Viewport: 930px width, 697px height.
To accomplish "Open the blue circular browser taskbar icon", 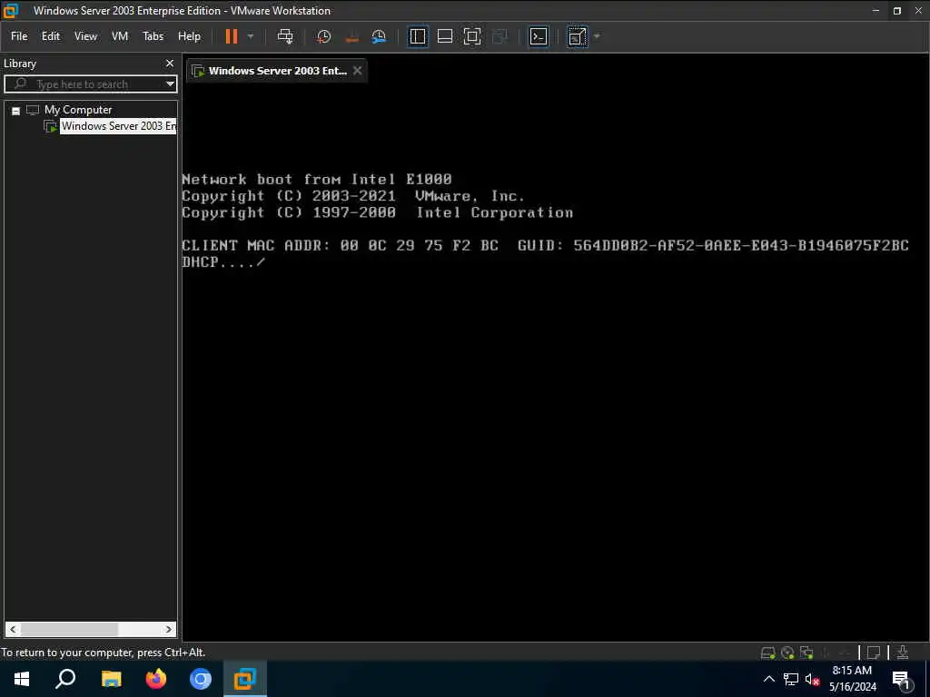I will 201,679.
